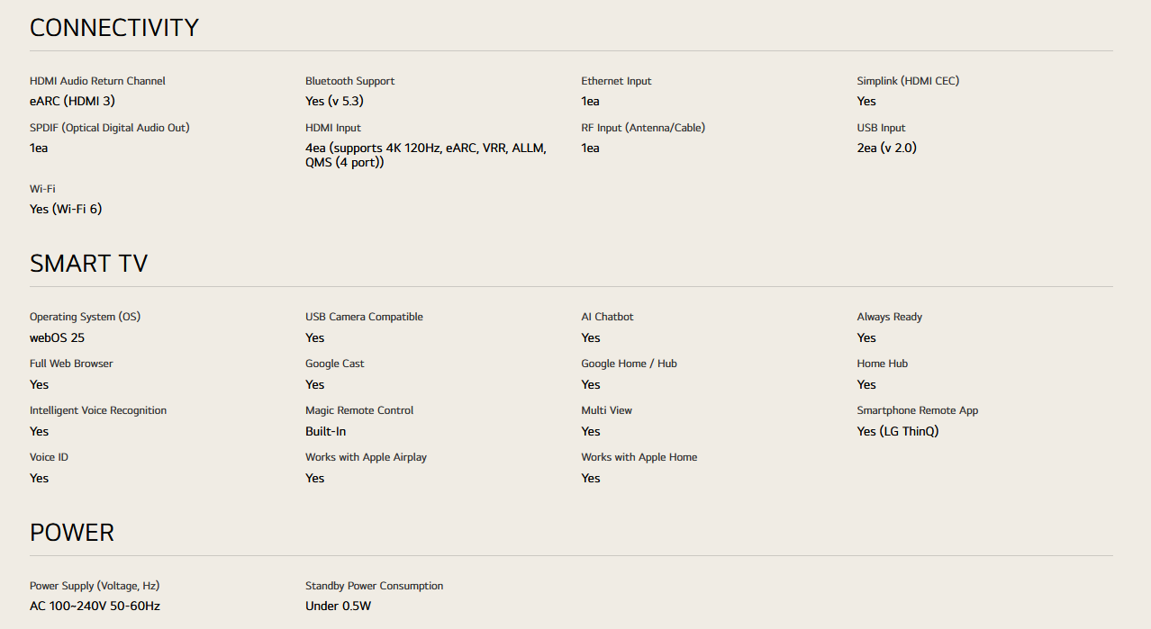Select the 2ea (v 2.0) USB value
The width and height of the screenshot is (1151, 629).
coord(886,148)
